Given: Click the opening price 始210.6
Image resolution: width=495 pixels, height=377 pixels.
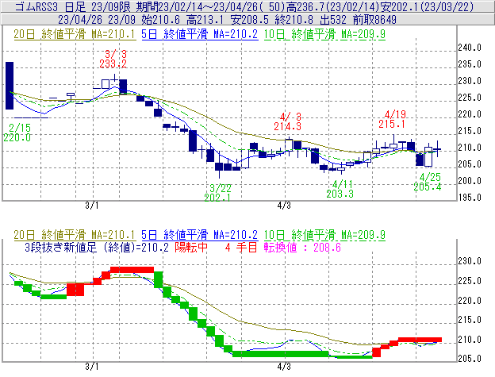Looking at the screenshot, I should [x=160, y=20].
